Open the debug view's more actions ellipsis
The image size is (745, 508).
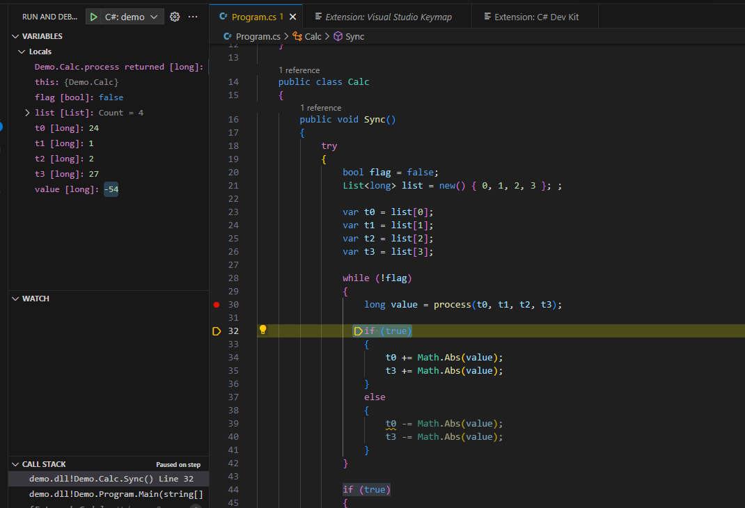[x=194, y=17]
